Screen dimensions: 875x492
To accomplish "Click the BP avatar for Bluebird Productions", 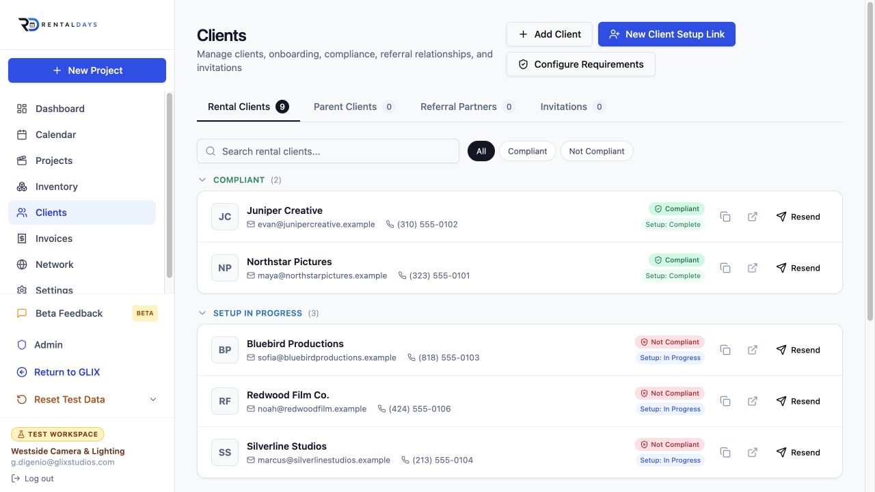I will click(225, 350).
